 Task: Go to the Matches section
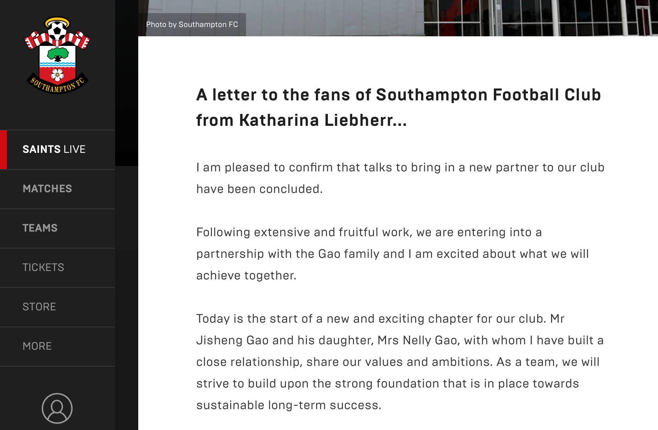[47, 189]
